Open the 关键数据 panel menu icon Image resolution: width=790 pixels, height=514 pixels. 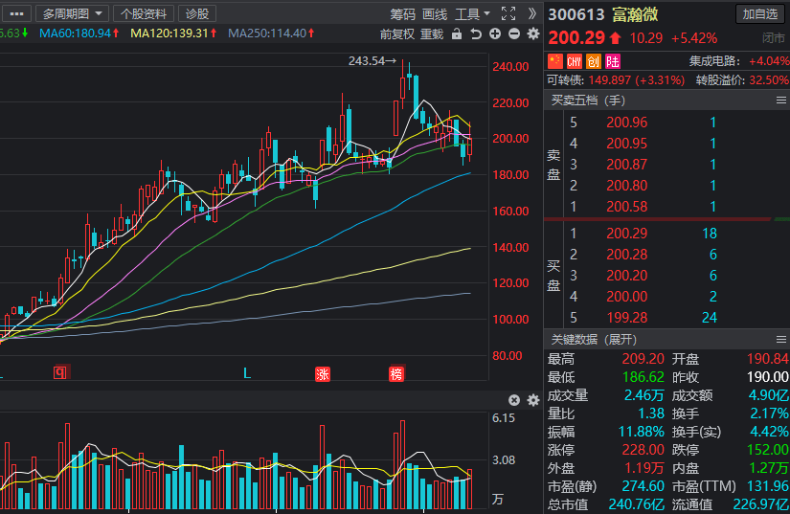[781, 339]
